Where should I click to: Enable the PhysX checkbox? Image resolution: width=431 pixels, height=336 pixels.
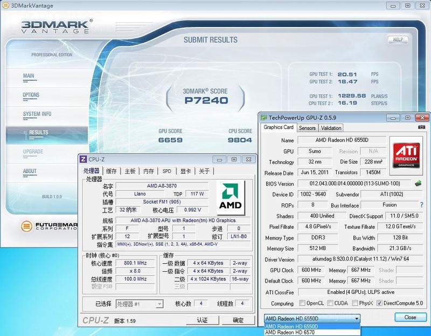coord(354,303)
